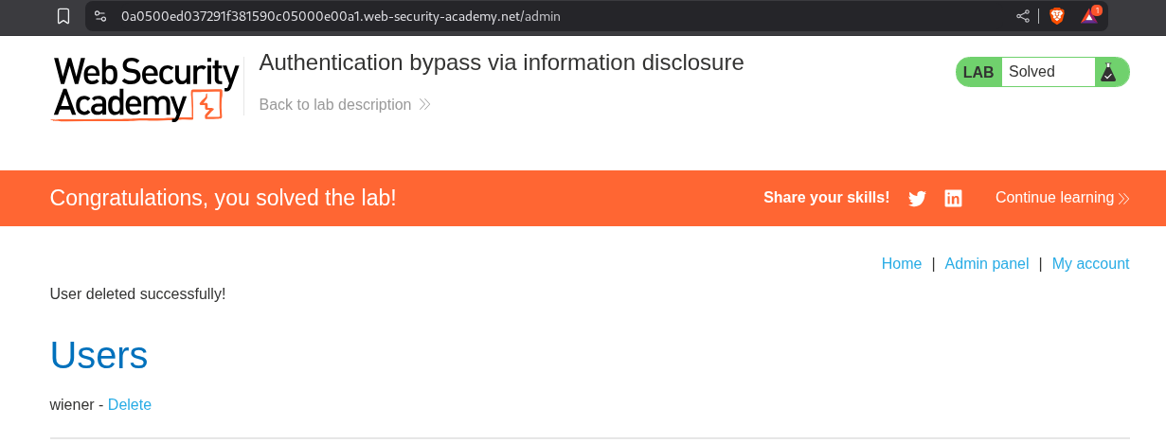The image size is (1166, 443).
Task: Click the Web Security Academy logo
Action: point(146,89)
